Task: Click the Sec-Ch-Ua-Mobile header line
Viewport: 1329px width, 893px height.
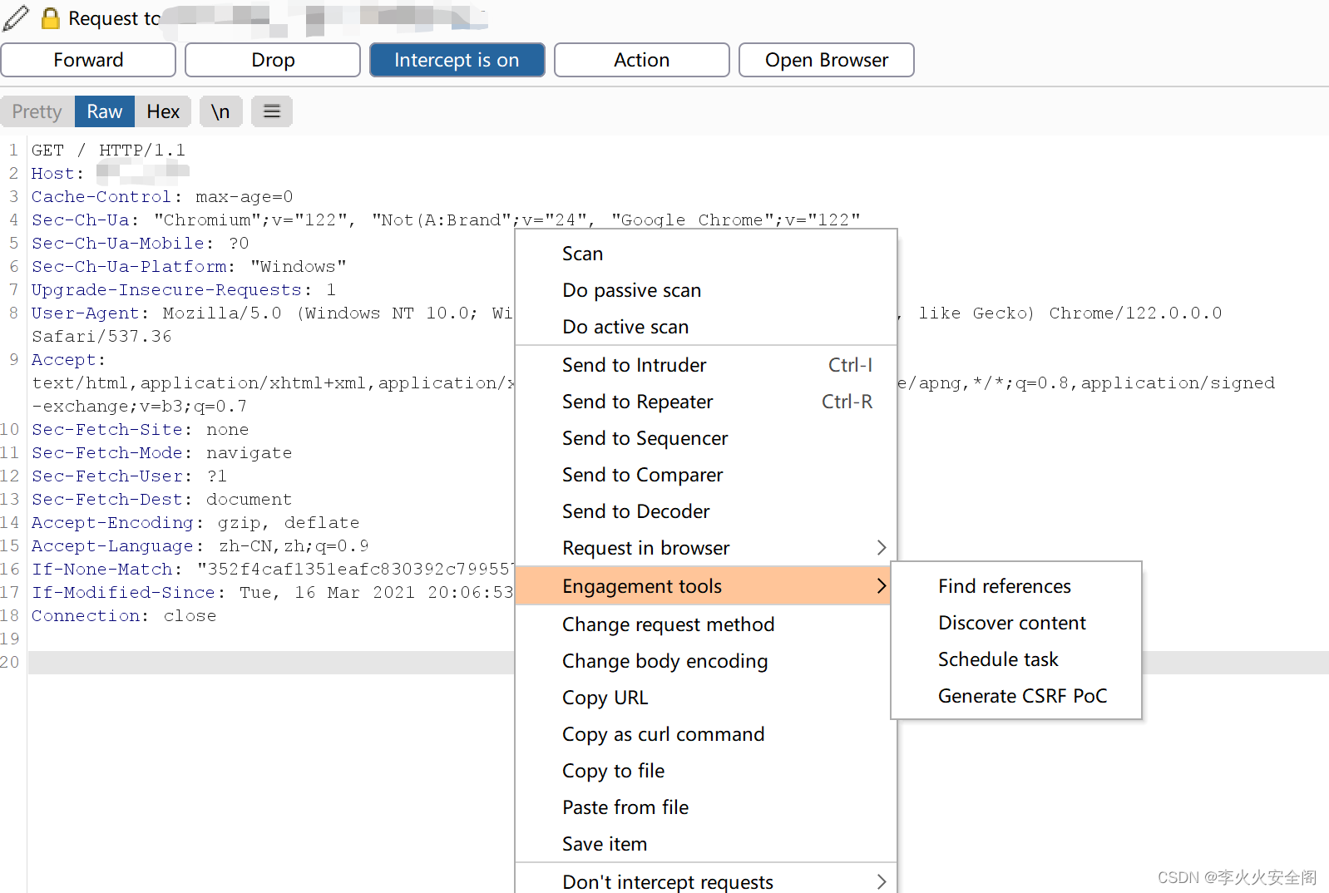Action: coord(140,244)
